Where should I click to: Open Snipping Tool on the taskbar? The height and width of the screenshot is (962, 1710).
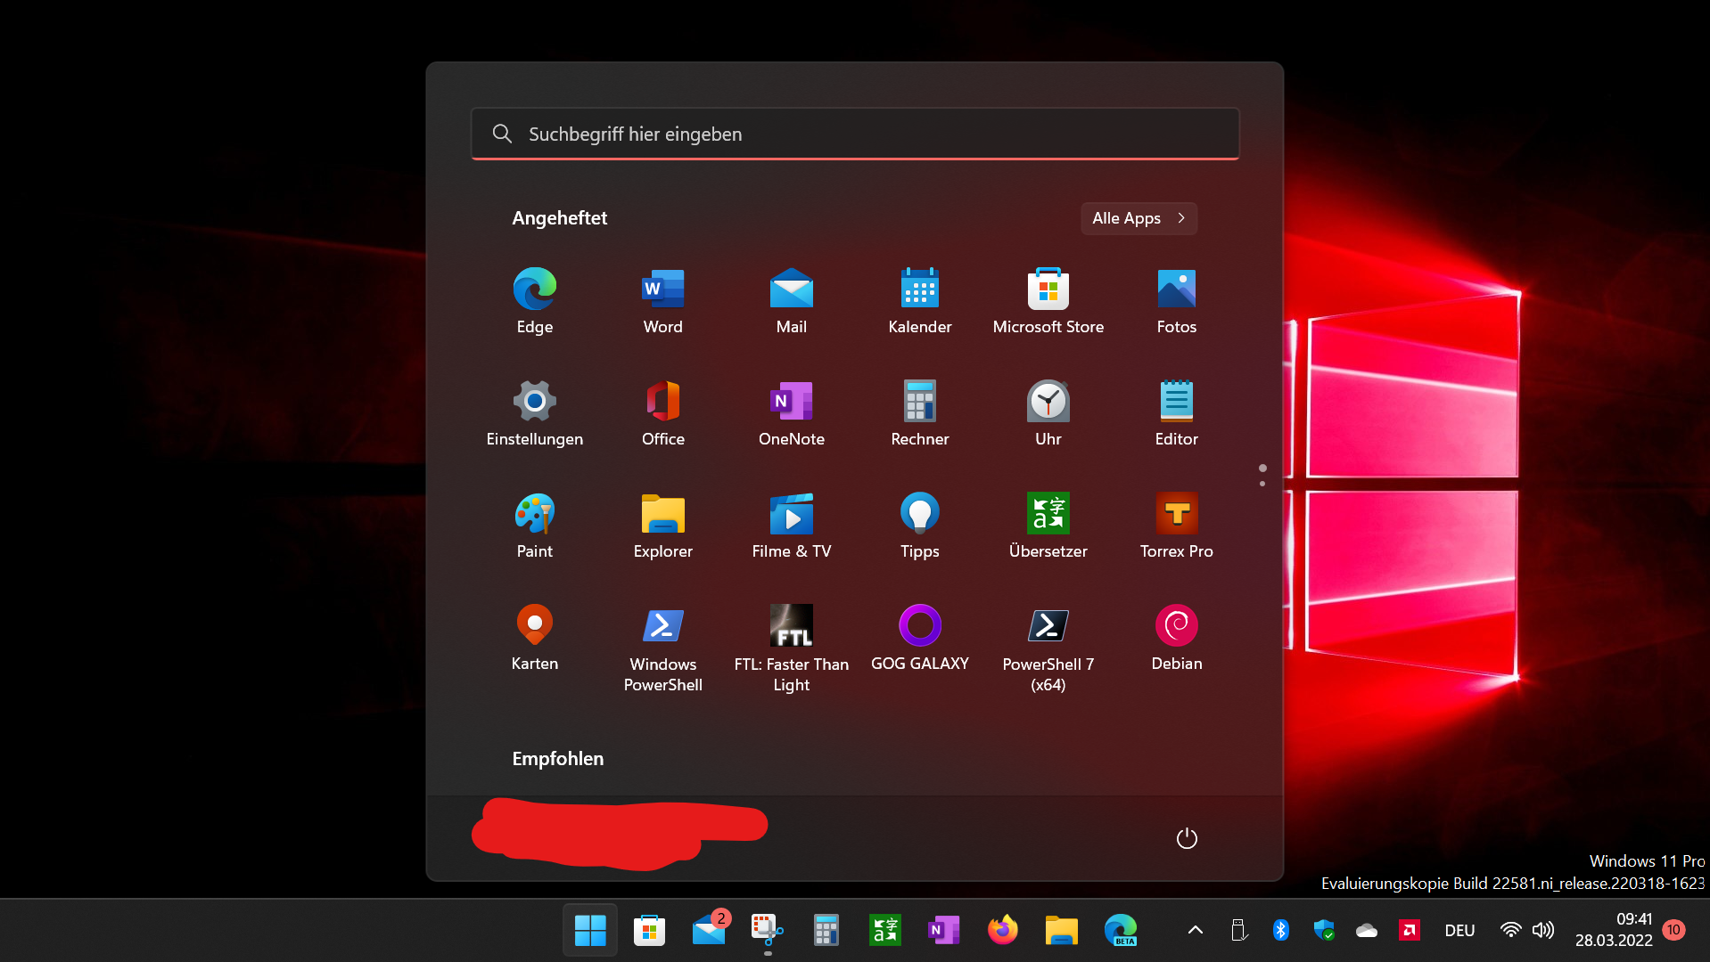point(767,930)
